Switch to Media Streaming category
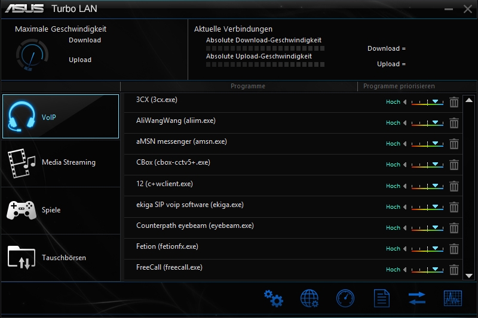 [60, 163]
